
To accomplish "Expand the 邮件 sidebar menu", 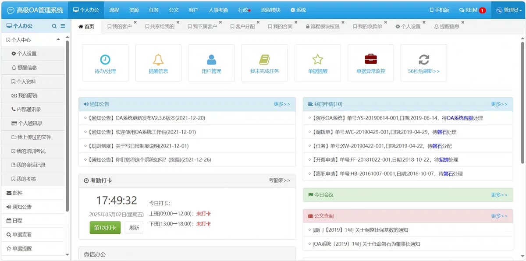I will click(x=18, y=193).
